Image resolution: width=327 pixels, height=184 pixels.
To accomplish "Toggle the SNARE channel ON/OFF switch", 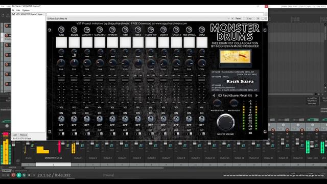I will pyautogui.click(x=74, y=119).
